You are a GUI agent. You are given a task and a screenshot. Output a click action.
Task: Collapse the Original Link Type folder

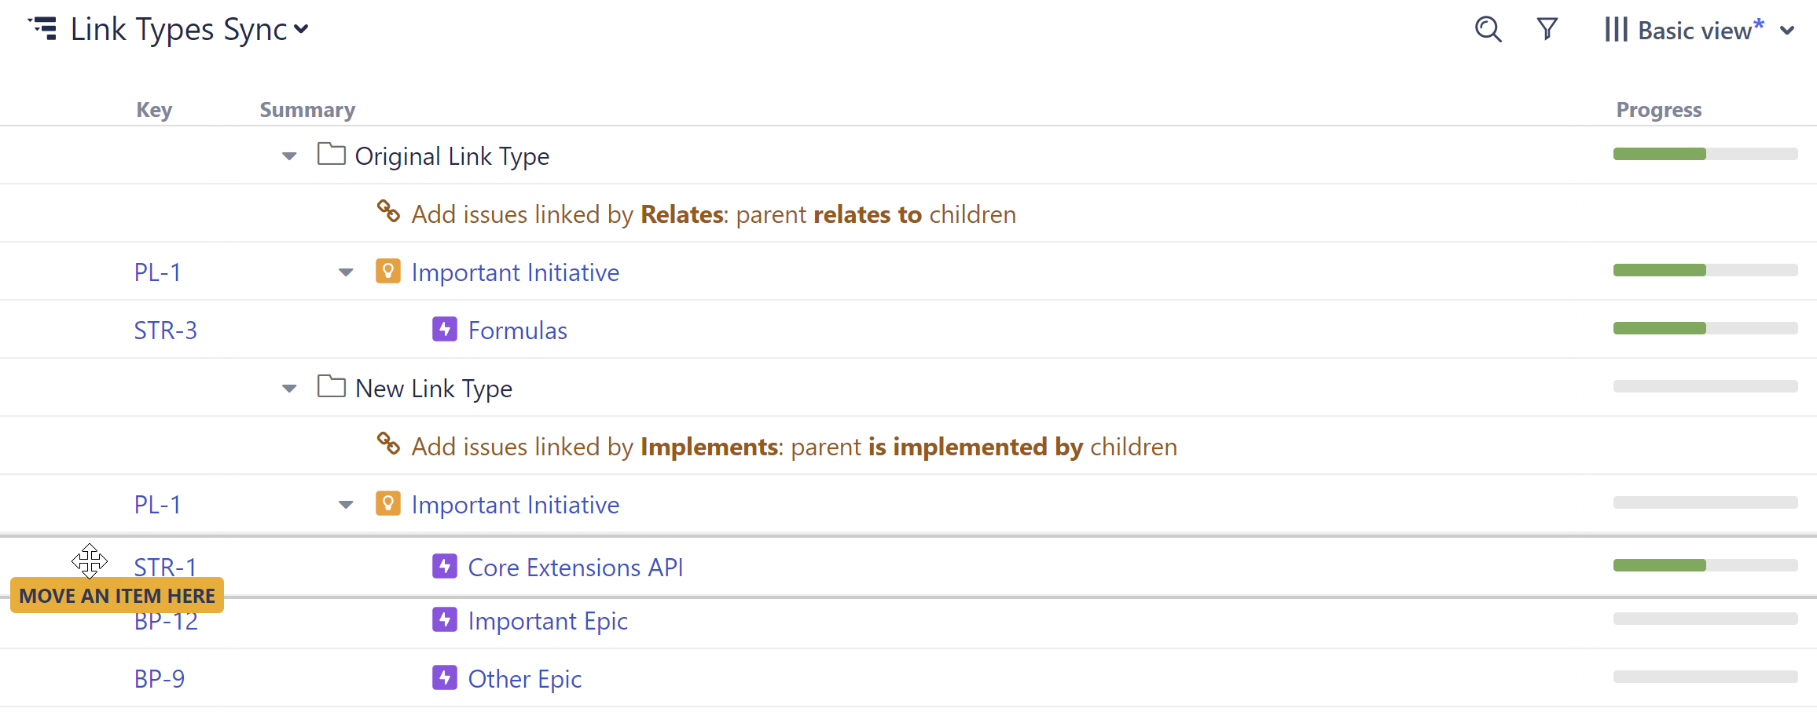289,156
